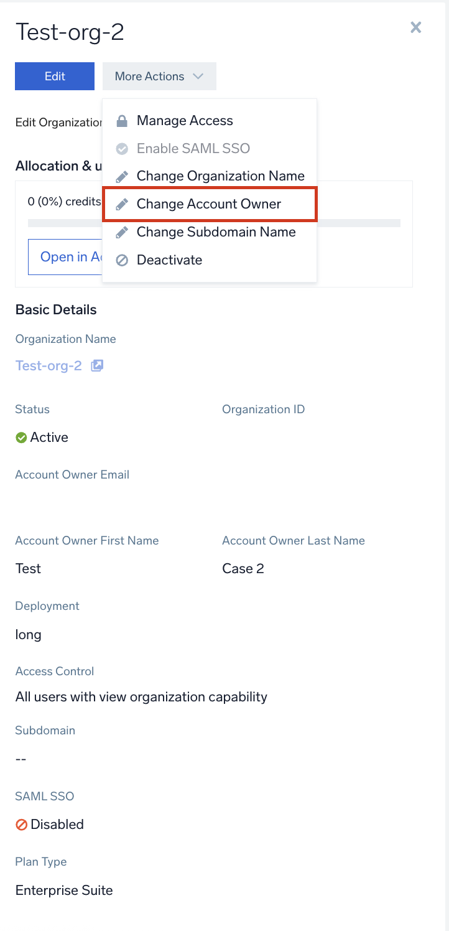Image resolution: width=449 pixels, height=931 pixels.
Task: Choose Change Account Owner from the menu
Action: tap(208, 204)
